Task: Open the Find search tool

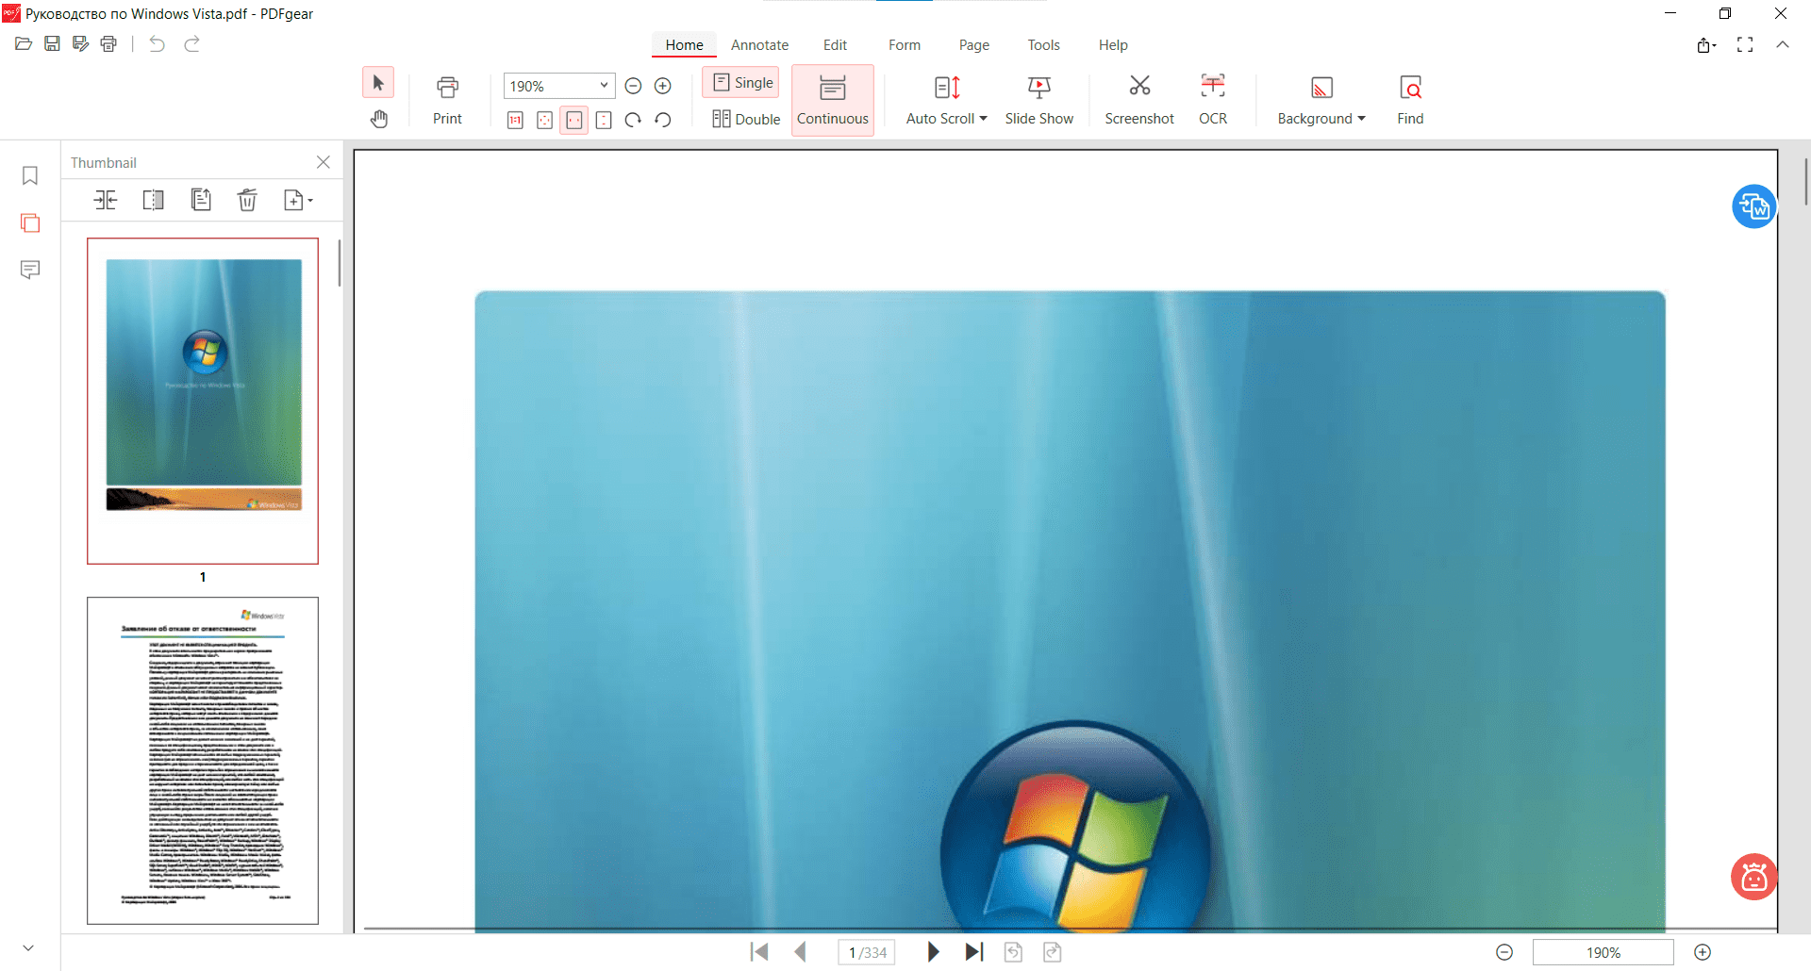Action: coord(1410,100)
